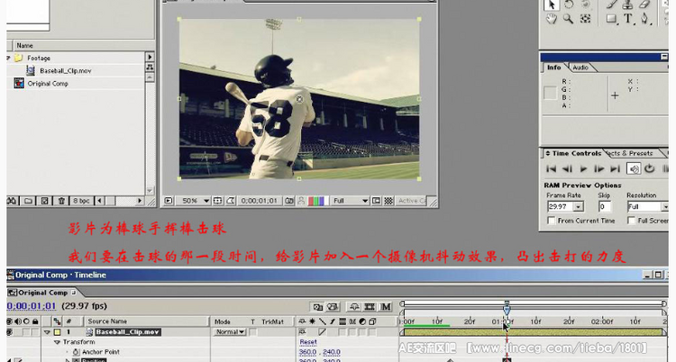Toggle loop mode in Time Controls

650,169
